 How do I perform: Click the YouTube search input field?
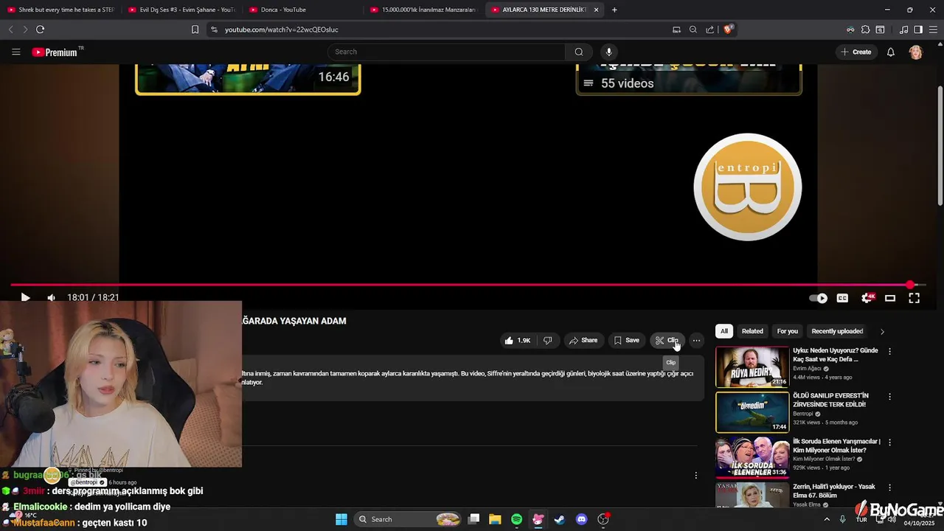[446, 52]
